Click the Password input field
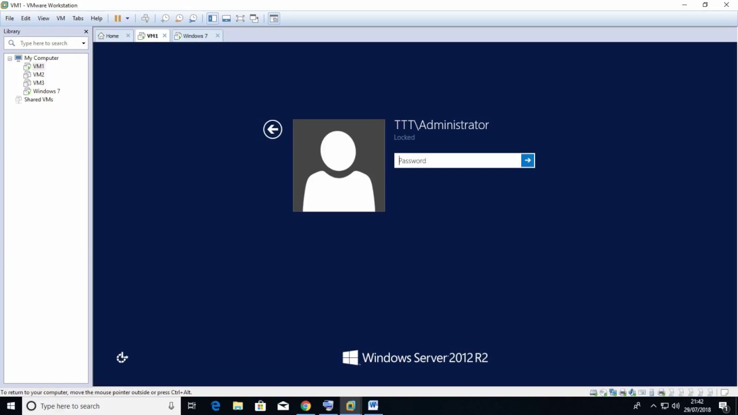The image size is (738, 415). pyautogui.click(x=458, y=161)
